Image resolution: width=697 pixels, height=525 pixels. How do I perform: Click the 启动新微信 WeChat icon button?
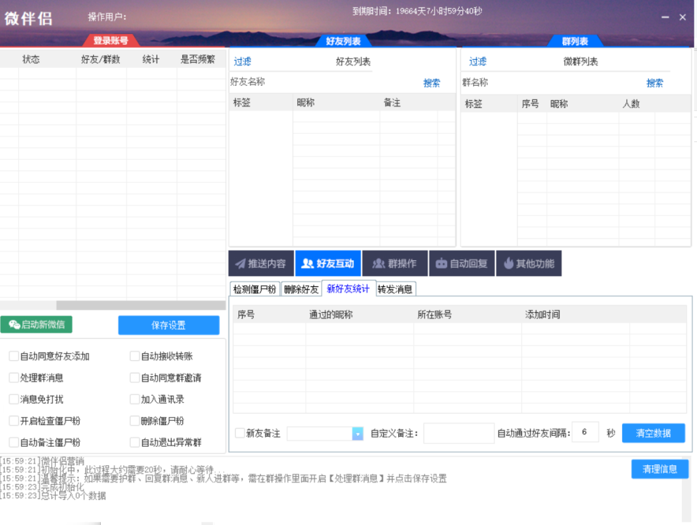click(36, 325)
